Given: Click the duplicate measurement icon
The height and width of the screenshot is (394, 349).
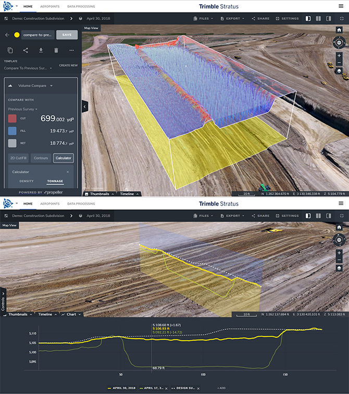Looking at the screenshot, I should [x=10, y=50].
